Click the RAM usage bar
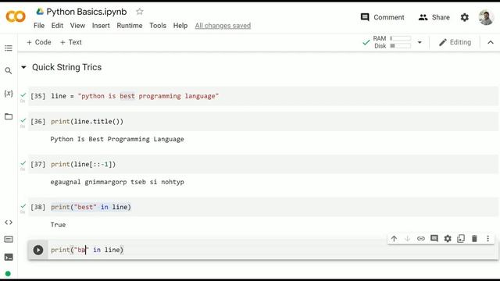Image resolution: width=500 pixels, height=281 pixels. click(401, 38)
